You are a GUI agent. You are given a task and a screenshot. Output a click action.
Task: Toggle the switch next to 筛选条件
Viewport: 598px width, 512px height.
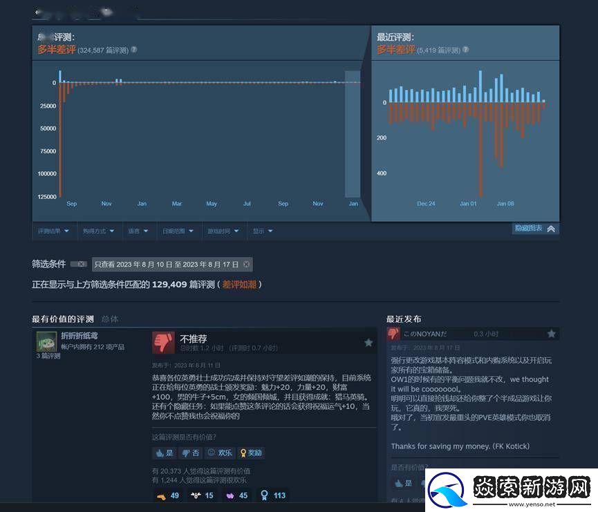pos(77,264)
